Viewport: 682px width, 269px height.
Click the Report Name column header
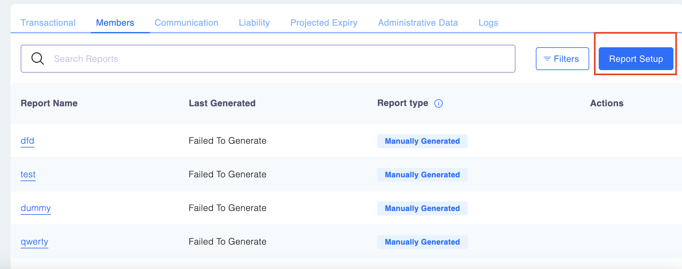click(49, 103)
